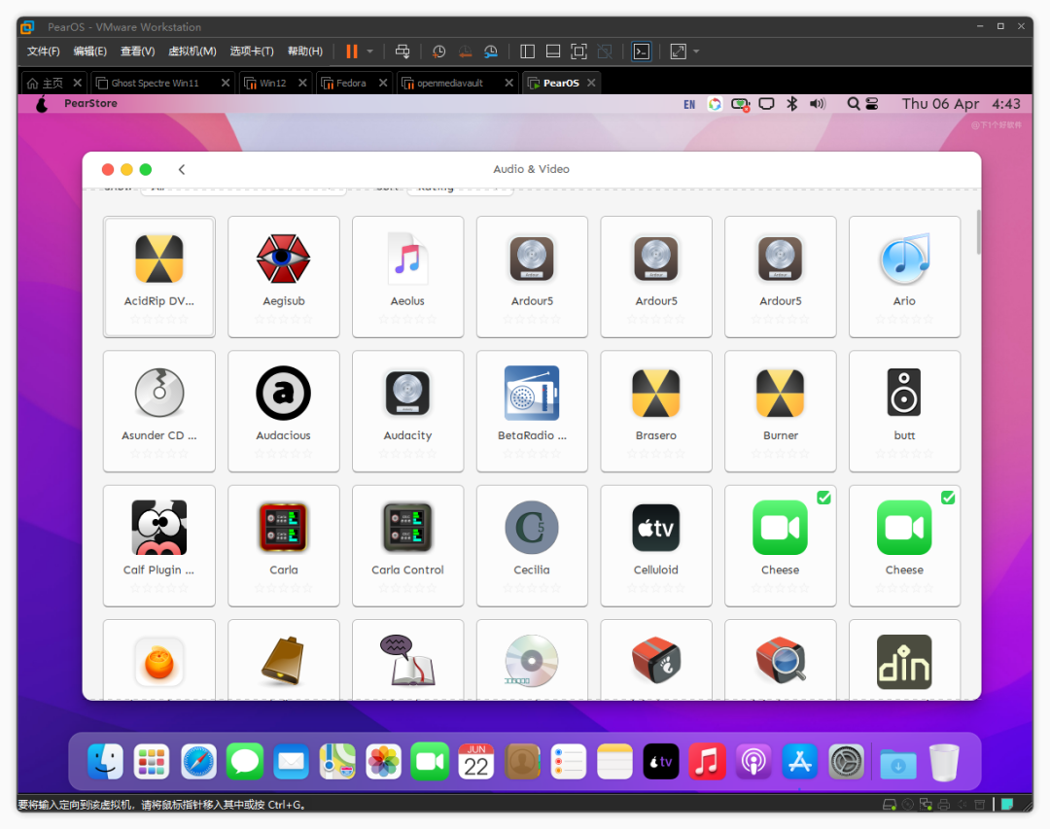Go back with the back arrow button
This screenshot has width=1050, height=829.
coord(182,169)
